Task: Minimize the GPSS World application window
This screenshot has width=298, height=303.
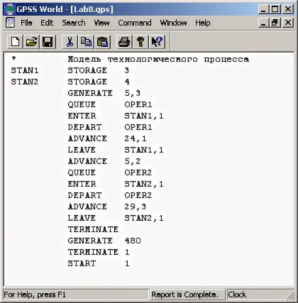Action: pos(263,9)
